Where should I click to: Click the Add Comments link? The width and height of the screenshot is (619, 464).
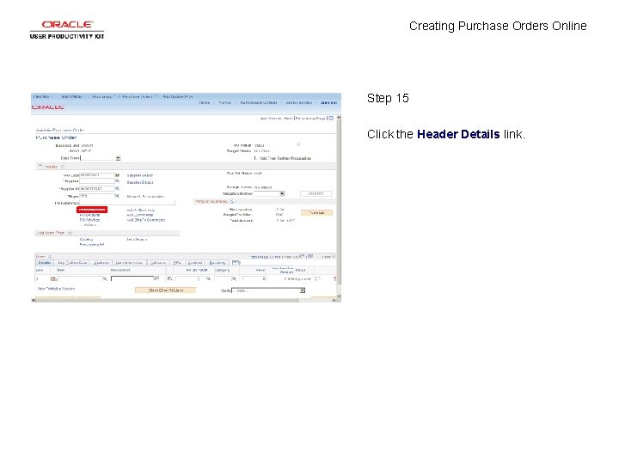pyautogui.click(x=140, y=215)
